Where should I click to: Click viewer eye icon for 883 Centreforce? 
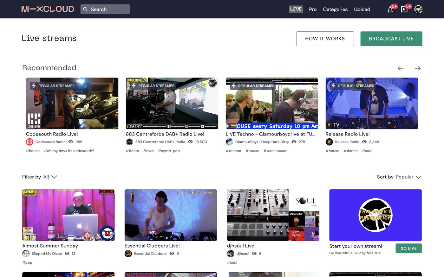190,142
